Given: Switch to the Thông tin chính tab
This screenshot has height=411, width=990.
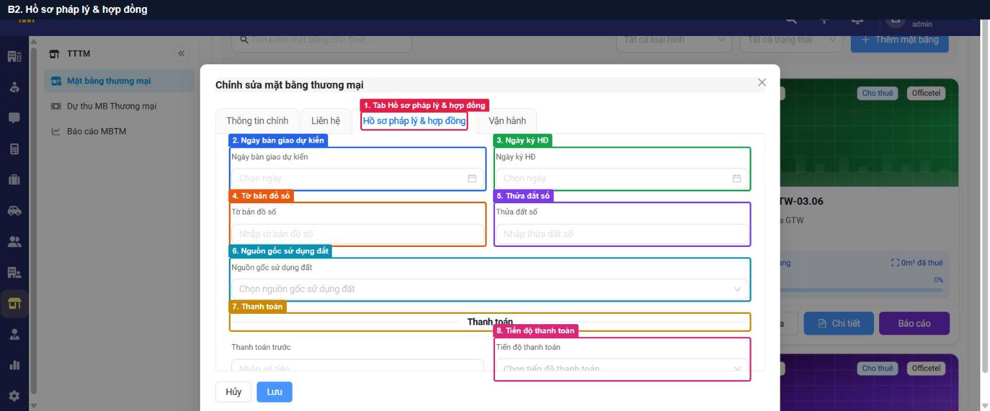Looking at the screenshot, I should coord(257,121).
